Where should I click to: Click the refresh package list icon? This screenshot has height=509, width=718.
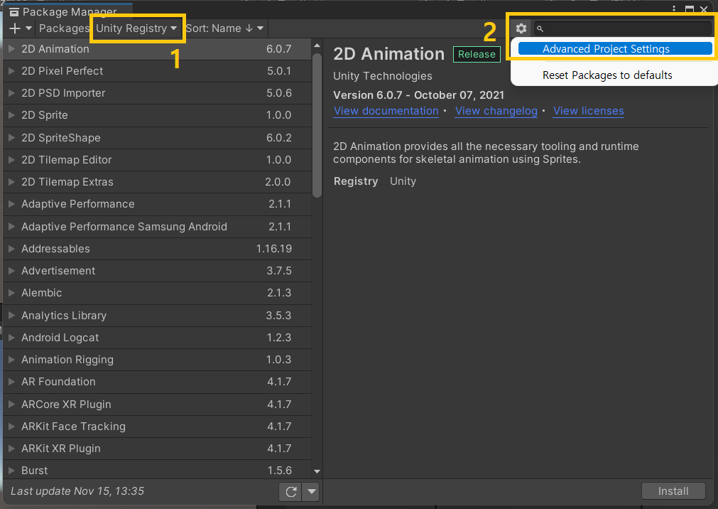[290, 491]
